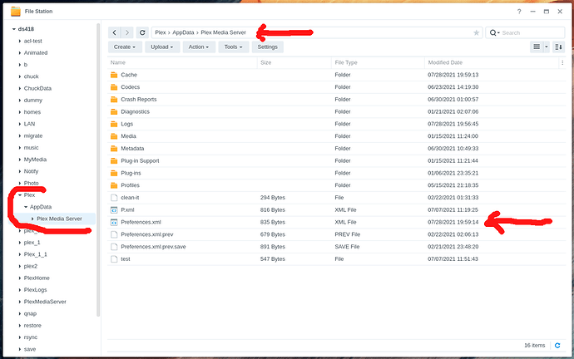Select the Photo shared folder
Viewport: 574px width, 359px height.
[x=31, y=183]
